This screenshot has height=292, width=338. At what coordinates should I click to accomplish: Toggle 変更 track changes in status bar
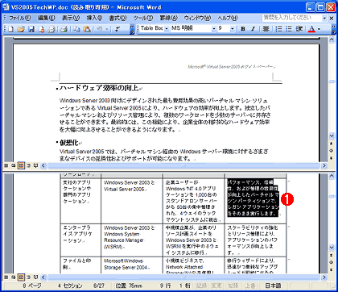coord(217,286)
